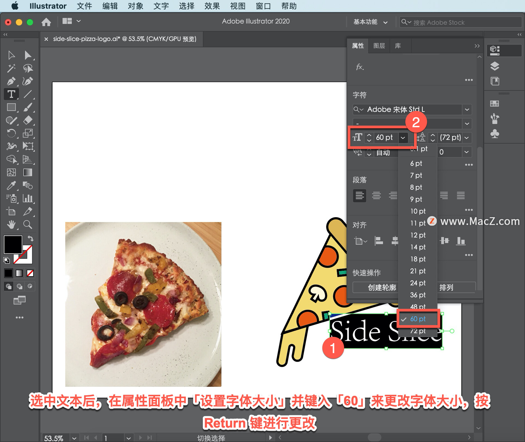Open the font family dropdown arrow
Viewport: 525px width, 442px height.
click(x=467, y=110)
